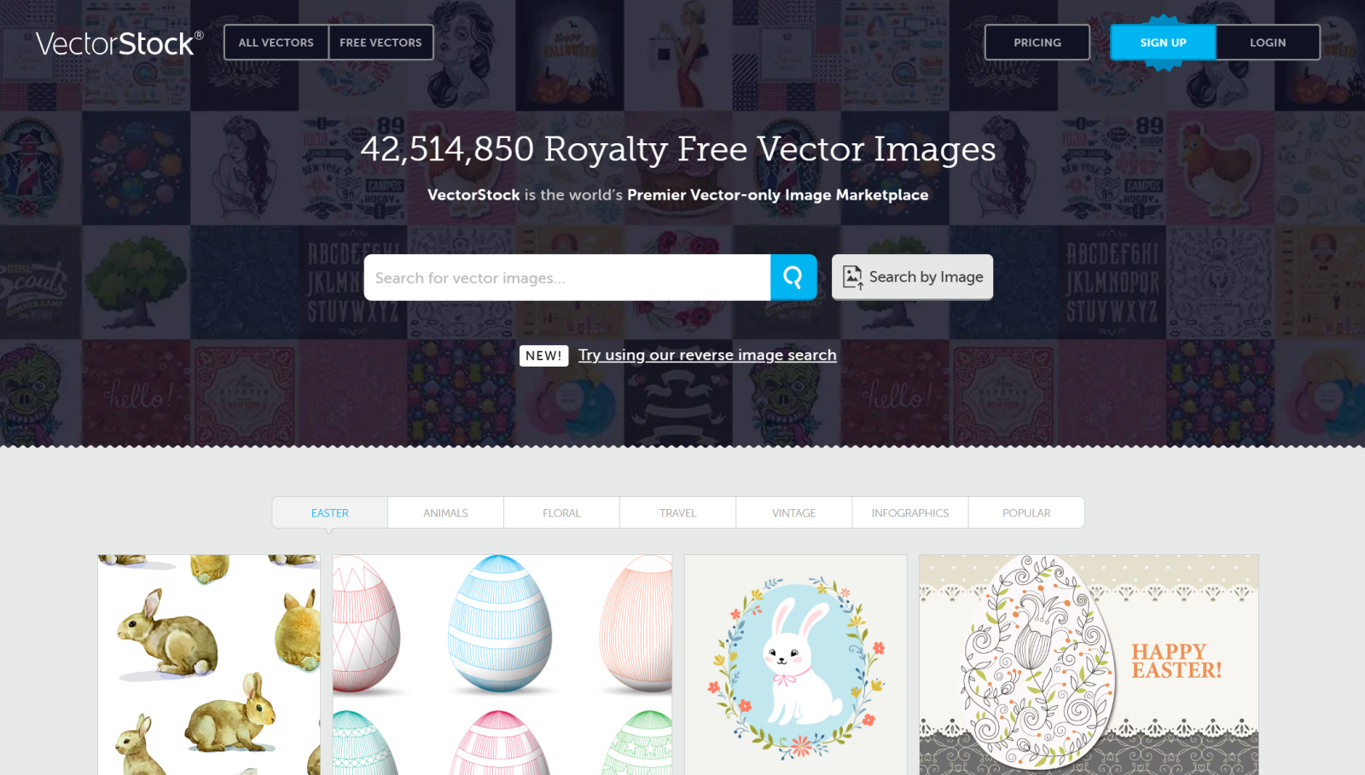This screenshot has height=775, width=1365.
Task: Go to the Pricing page
Action: click(1037, 43)
